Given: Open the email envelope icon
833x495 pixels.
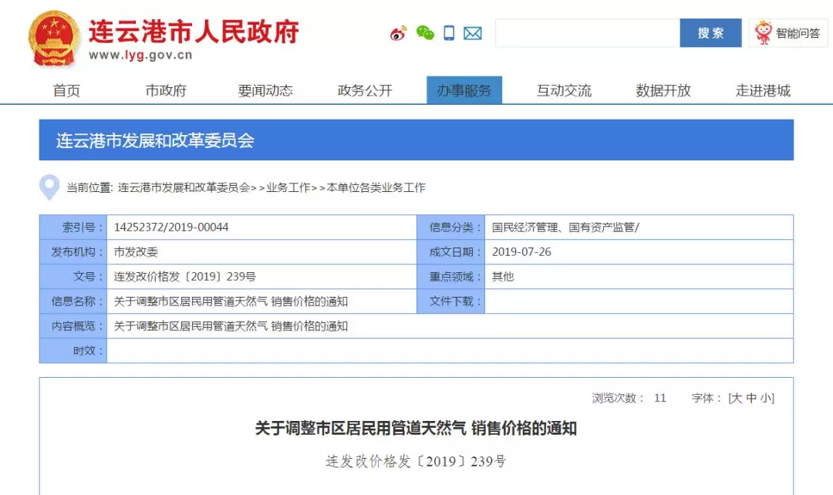Looking at the screenshot, I should pyautogui.click(x=472, y=33).
